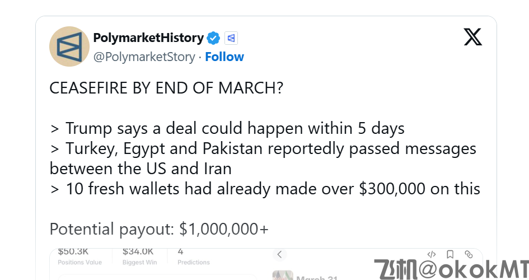Click the @PolymarketStory handle
This screenshot has height=280, width=529.
pos(144,57)
